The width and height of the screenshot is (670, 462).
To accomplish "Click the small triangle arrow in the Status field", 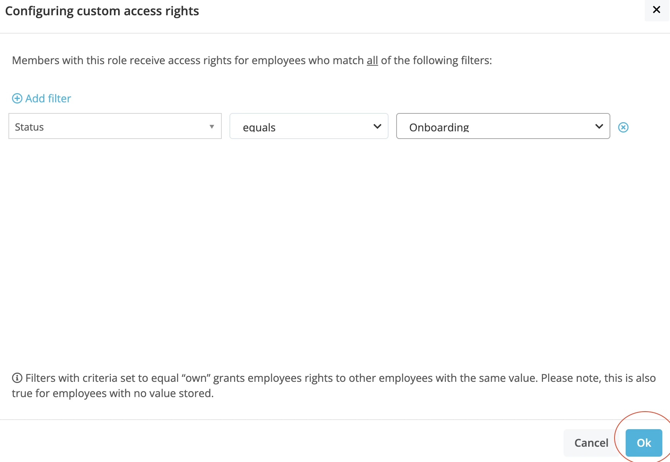I will (211, 127).
